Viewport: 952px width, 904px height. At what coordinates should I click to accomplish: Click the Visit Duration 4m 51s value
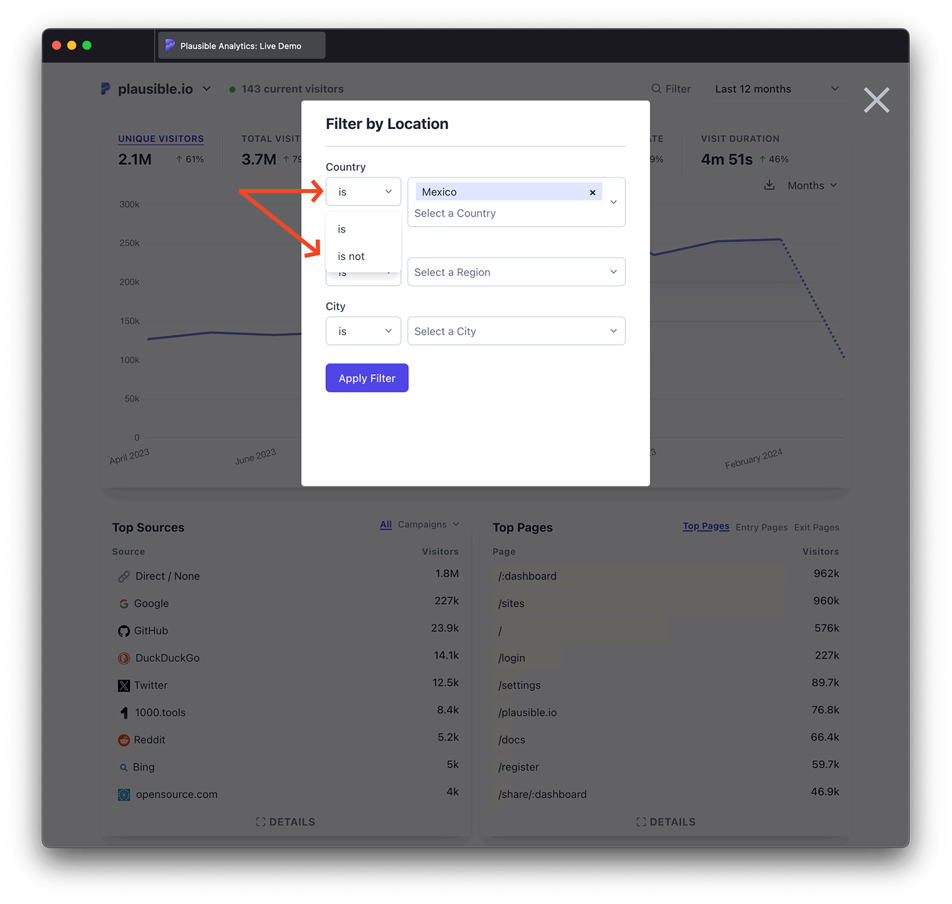click(726, 159)
